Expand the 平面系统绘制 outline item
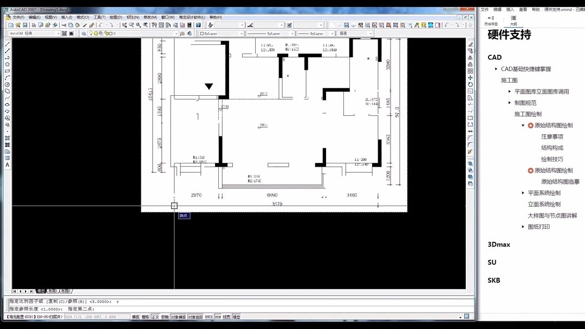This screenshot has height=329, width=585. click(523, 193)
